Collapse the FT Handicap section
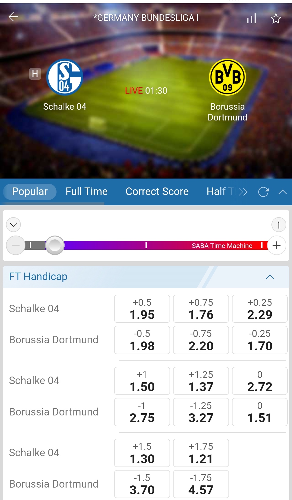 (x=270, y=277)
